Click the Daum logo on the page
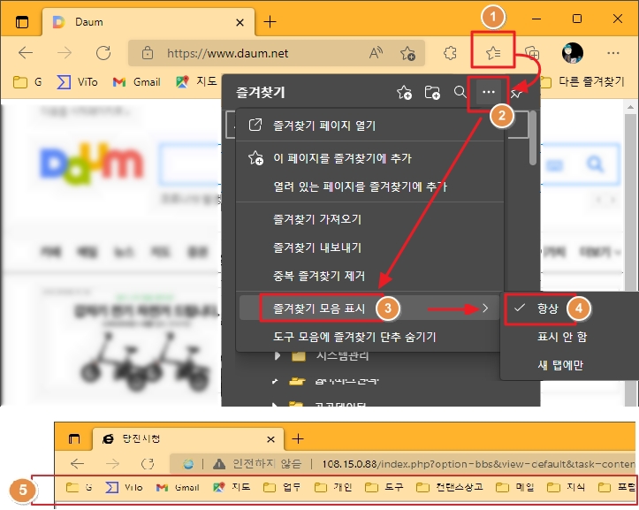Image resolution: width=639 pixels, height=510 pixels. tap(92, 164)
